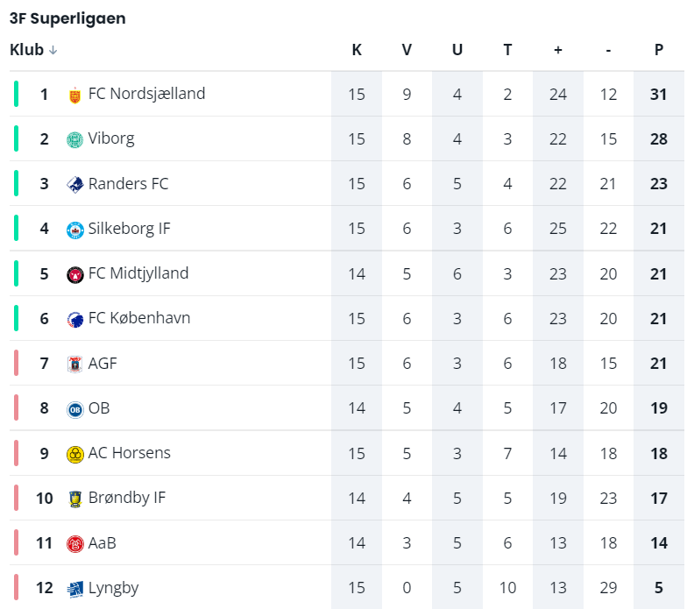Screen dimensions: 687x616
Task: Sort table by the Klub arrow
Action: click(53, 51)
